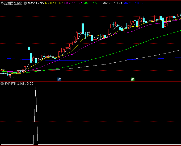Click the MA5: 12.95 indicator label
Image resolution: width=181 pixels, height=146 pixels.
click(x=36, y=3)
